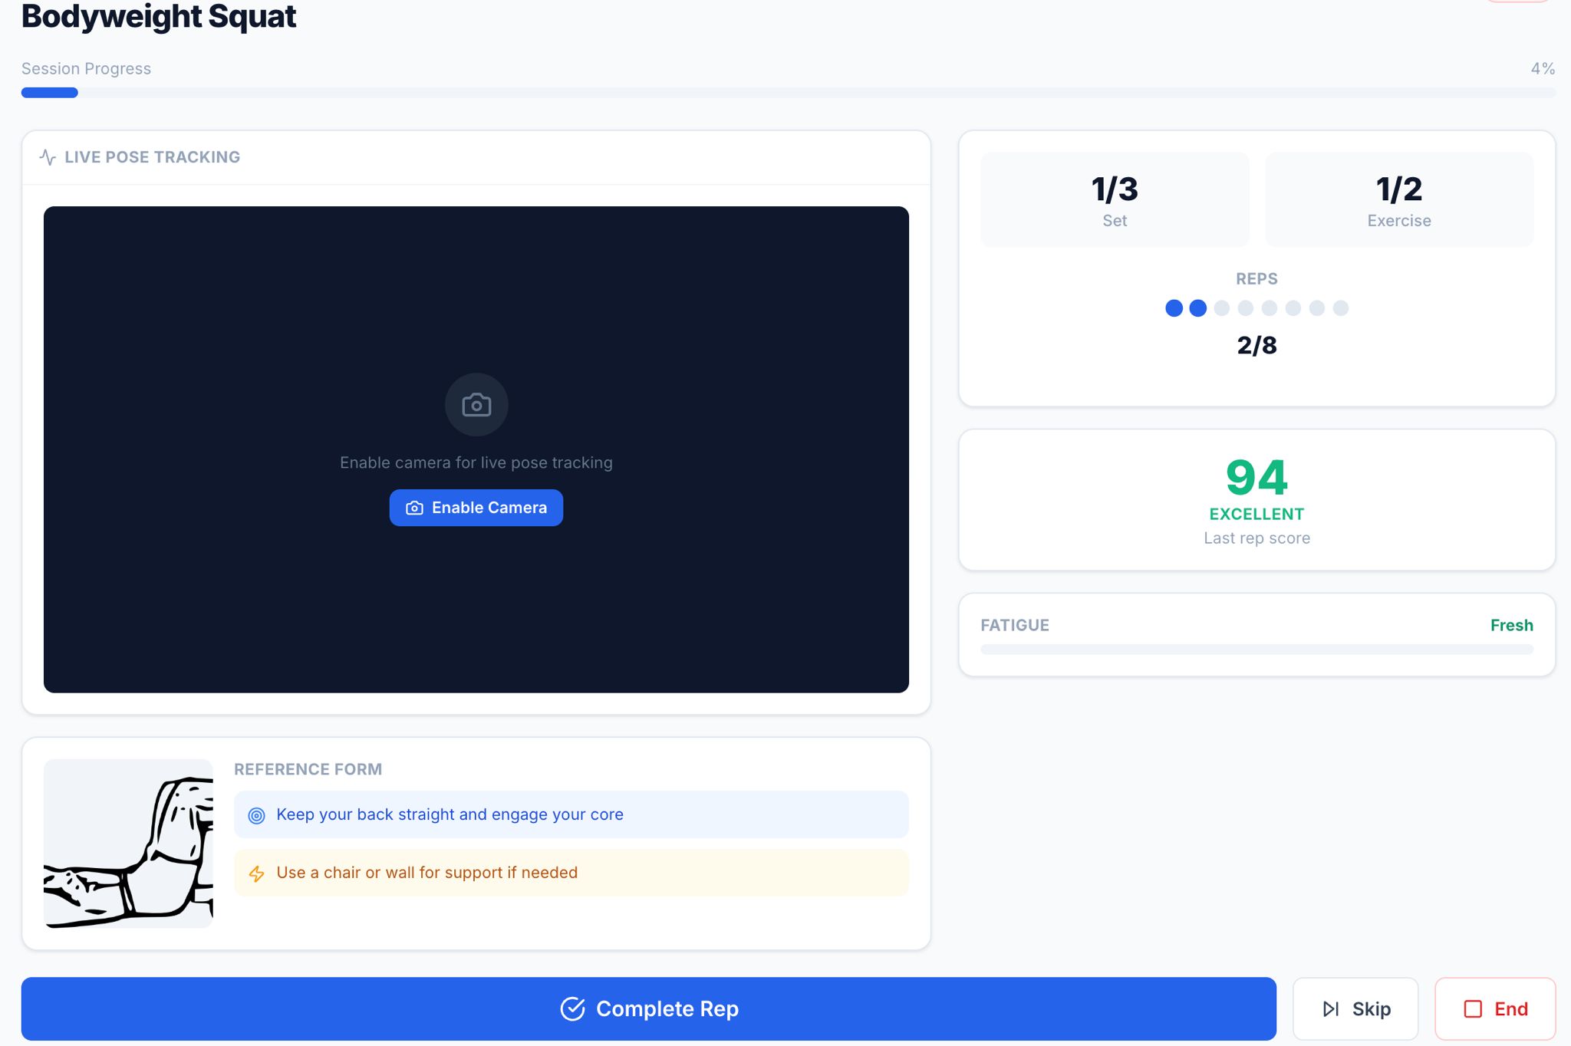
Task: Click the large camera icon in the video area
Action: tap(476, 405)
